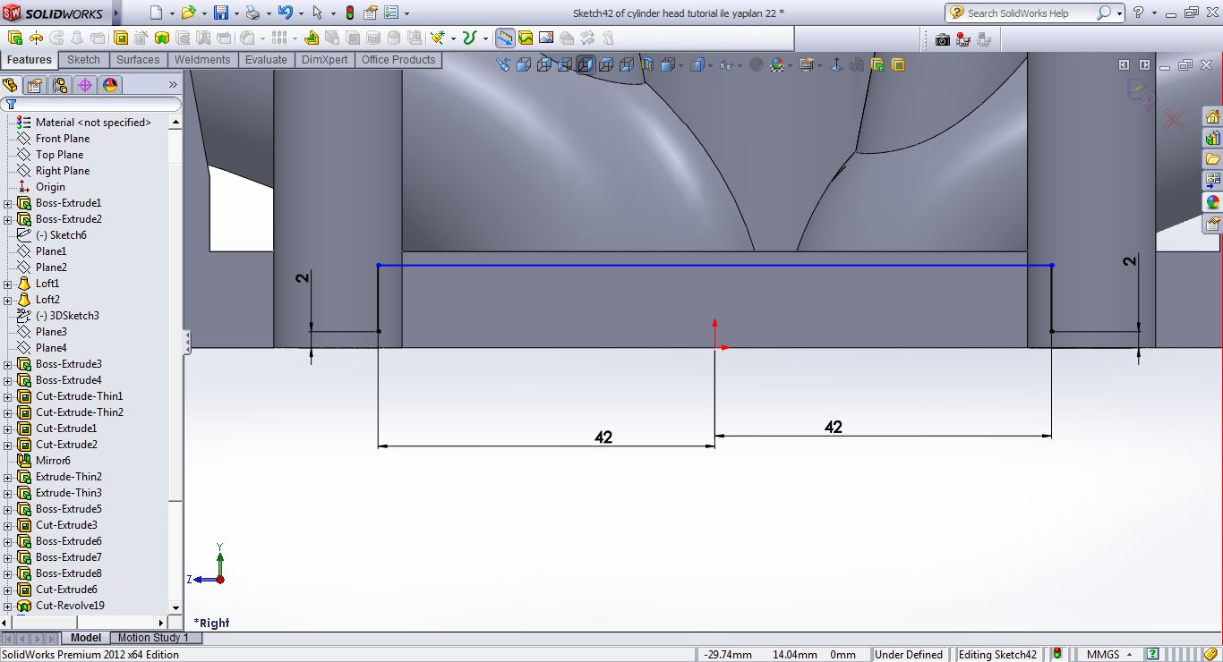Open the Features tab
This screenshot has height=662, width=1223.
click(x=30, y=60)
